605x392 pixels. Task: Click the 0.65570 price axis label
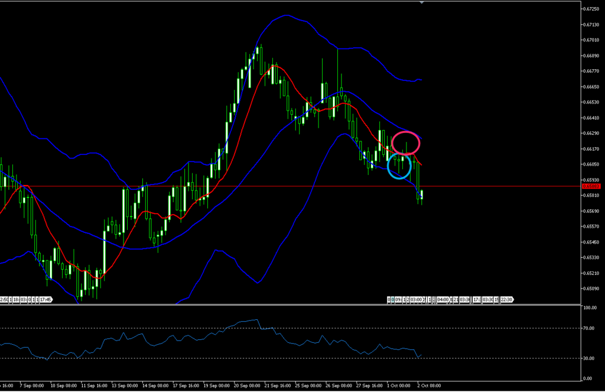tap(591, 226)
